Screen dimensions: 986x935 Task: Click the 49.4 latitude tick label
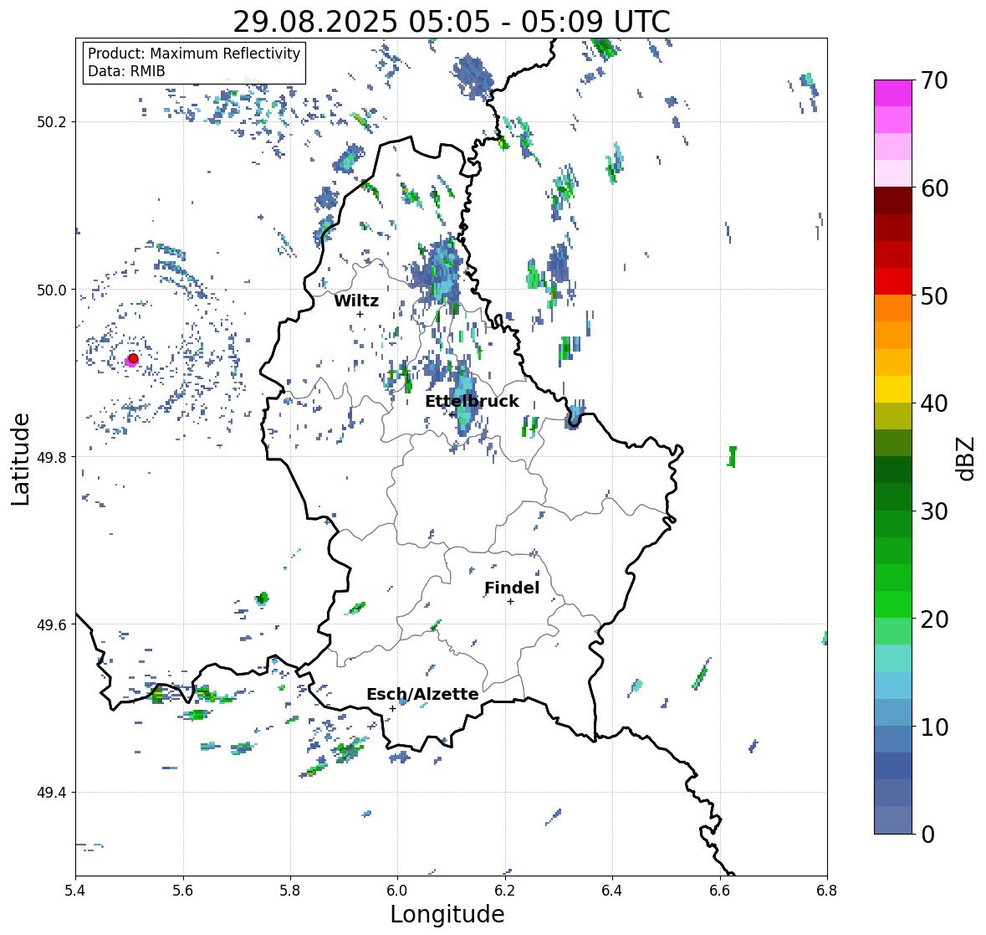(x=52, y=793)
